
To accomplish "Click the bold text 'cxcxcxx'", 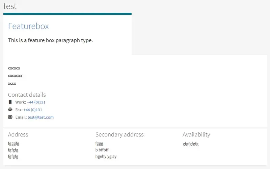I will click(15, 76).
